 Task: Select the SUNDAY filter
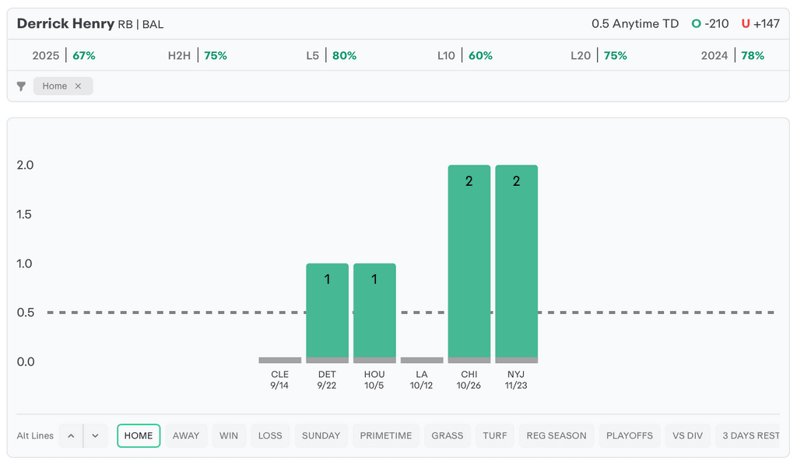(321, 436)
